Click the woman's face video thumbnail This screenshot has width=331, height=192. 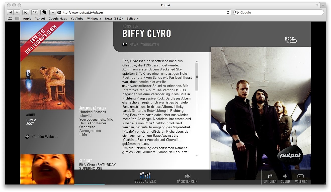(x=47, y=169)
